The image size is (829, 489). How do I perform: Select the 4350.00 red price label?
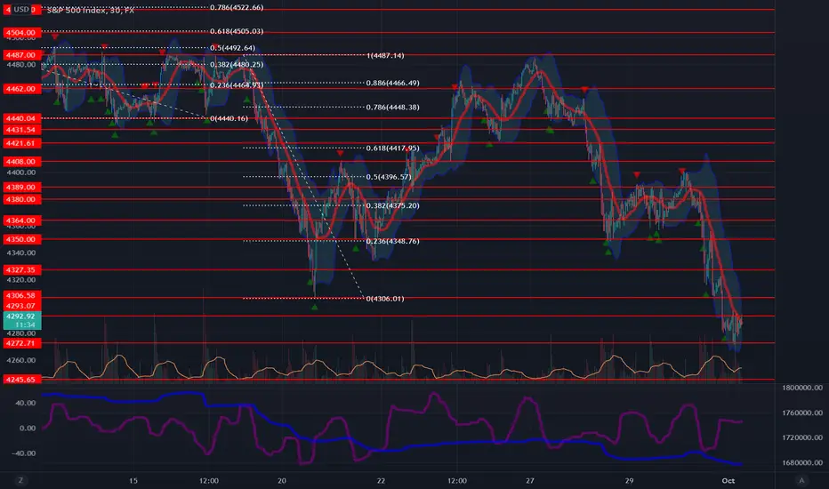20,239
